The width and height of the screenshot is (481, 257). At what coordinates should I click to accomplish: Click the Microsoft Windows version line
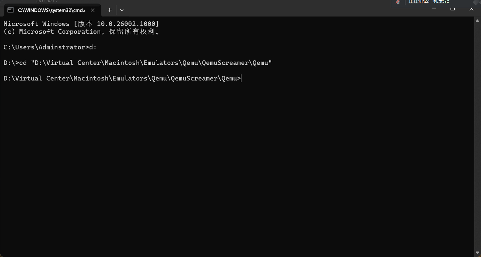pos(81,23)
